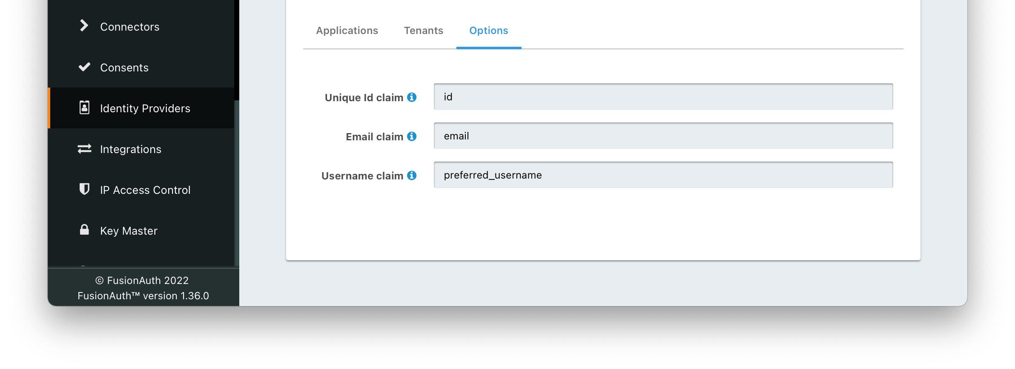Click into the Email claim field
This screenshot has height=369, width=1015.
(663, 136)
